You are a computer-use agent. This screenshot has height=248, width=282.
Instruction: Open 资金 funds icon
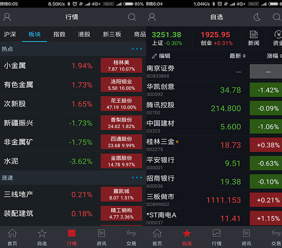278,34
